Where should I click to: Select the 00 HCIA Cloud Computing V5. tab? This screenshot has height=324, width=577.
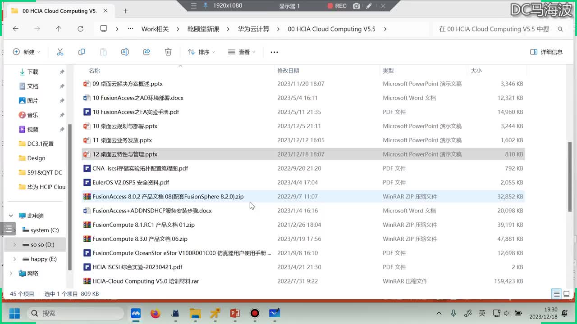(60, 11)
